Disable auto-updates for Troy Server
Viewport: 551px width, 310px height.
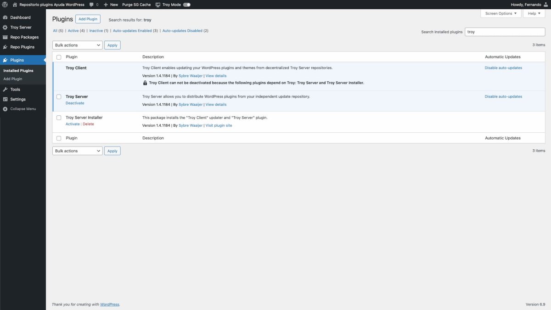tap(503, 97)
